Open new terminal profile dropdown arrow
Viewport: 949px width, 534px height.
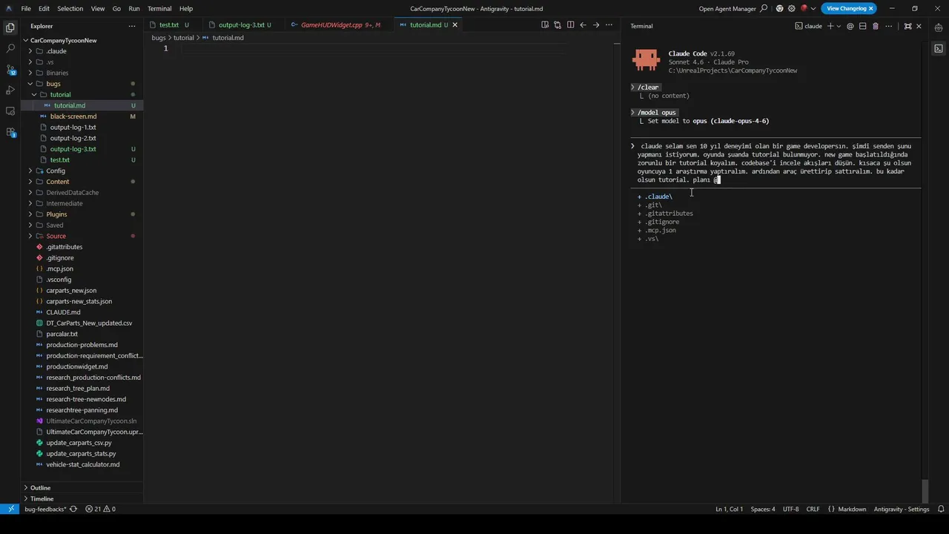839,26
